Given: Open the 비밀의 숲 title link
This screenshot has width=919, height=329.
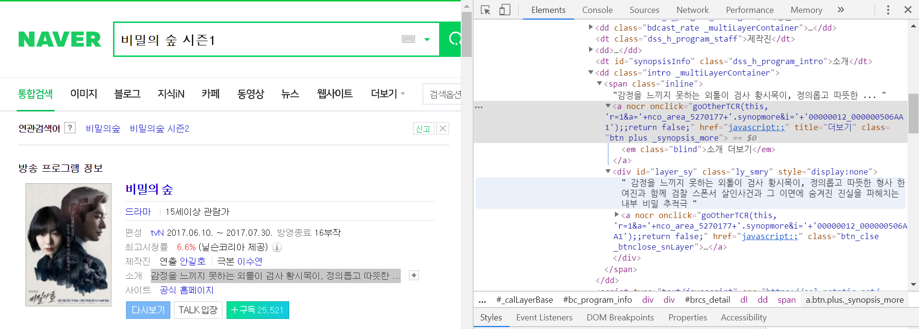Looking at the screenshot, I should [x=149, y=189].
